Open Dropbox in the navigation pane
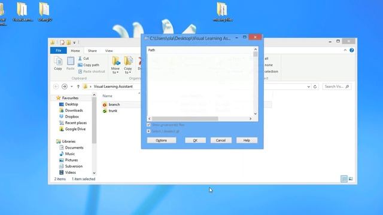The image size is (383, 215). [72, 116]
